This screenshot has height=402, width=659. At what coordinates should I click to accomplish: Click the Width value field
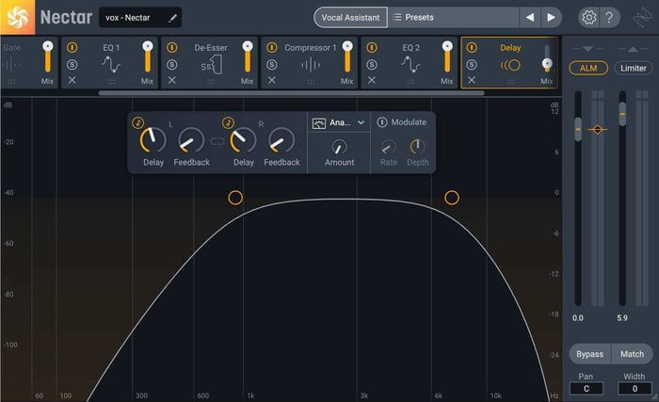click(x=635, y=389)
